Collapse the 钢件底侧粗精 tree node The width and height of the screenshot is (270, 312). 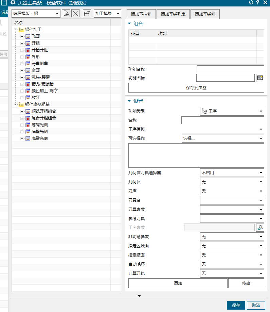[x=15, y=105]
